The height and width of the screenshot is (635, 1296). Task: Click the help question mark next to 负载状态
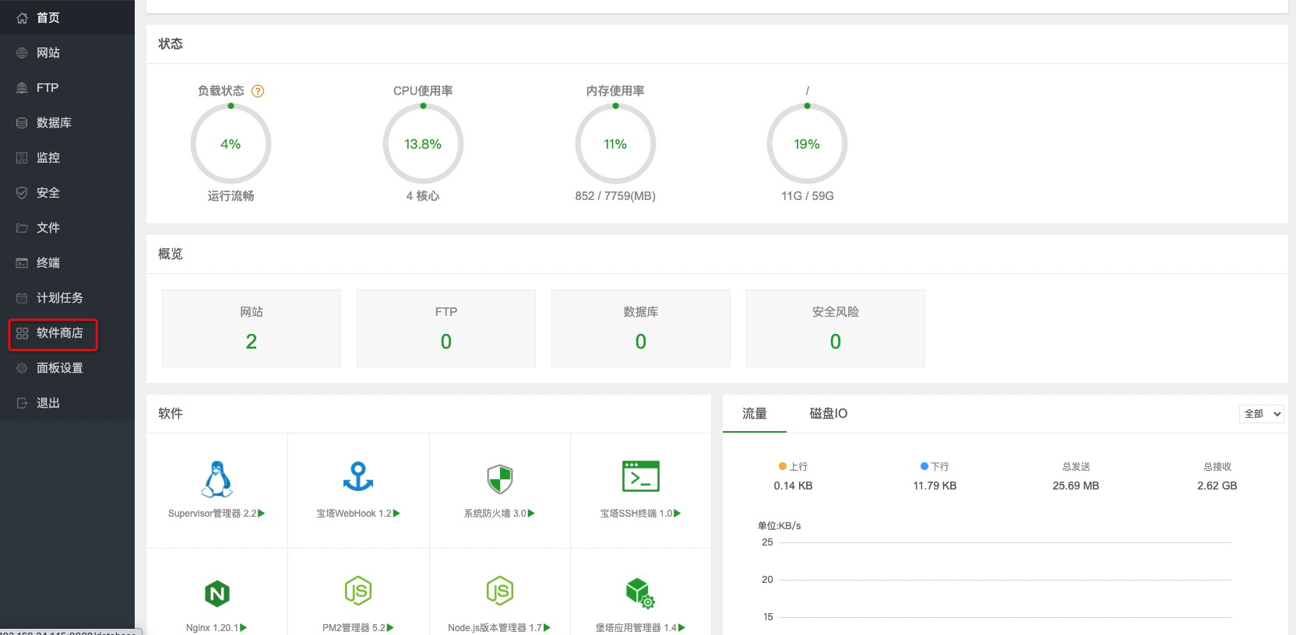[x=258, y=91]
